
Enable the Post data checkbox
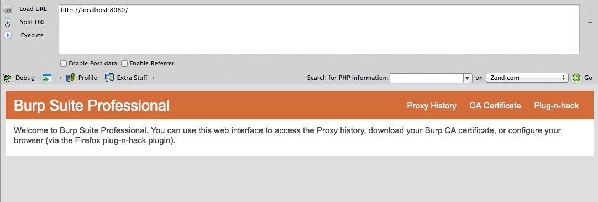64,63
